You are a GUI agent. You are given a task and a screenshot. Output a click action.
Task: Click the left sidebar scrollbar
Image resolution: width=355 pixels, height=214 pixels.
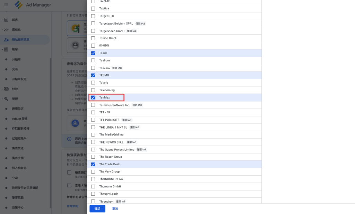51,133
